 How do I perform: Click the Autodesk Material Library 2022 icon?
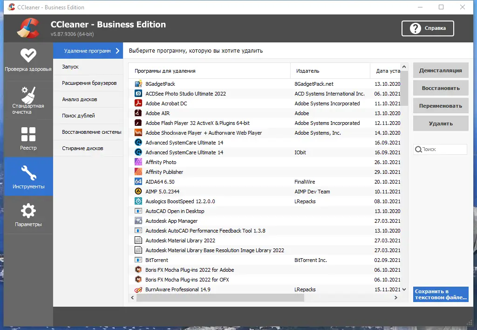tap(138, 240)
